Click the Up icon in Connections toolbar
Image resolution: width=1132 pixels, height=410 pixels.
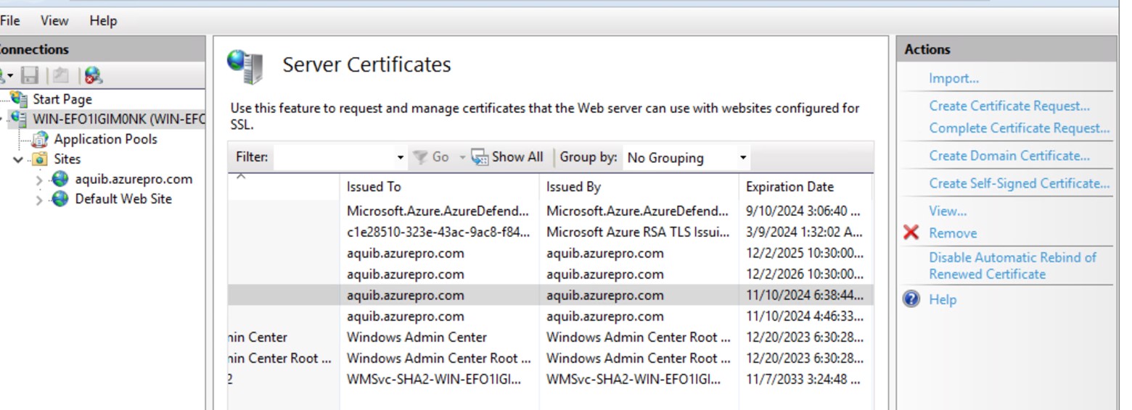pyautogui.click(x=61, y=75)
